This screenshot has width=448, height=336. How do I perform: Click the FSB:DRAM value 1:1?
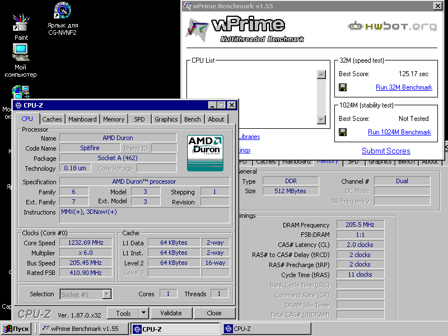pyautogui.click(x=360, y=235)
